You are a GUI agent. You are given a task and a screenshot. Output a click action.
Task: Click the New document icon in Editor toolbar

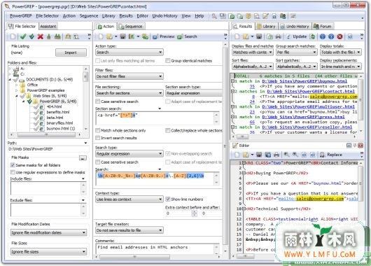[237, 155]
